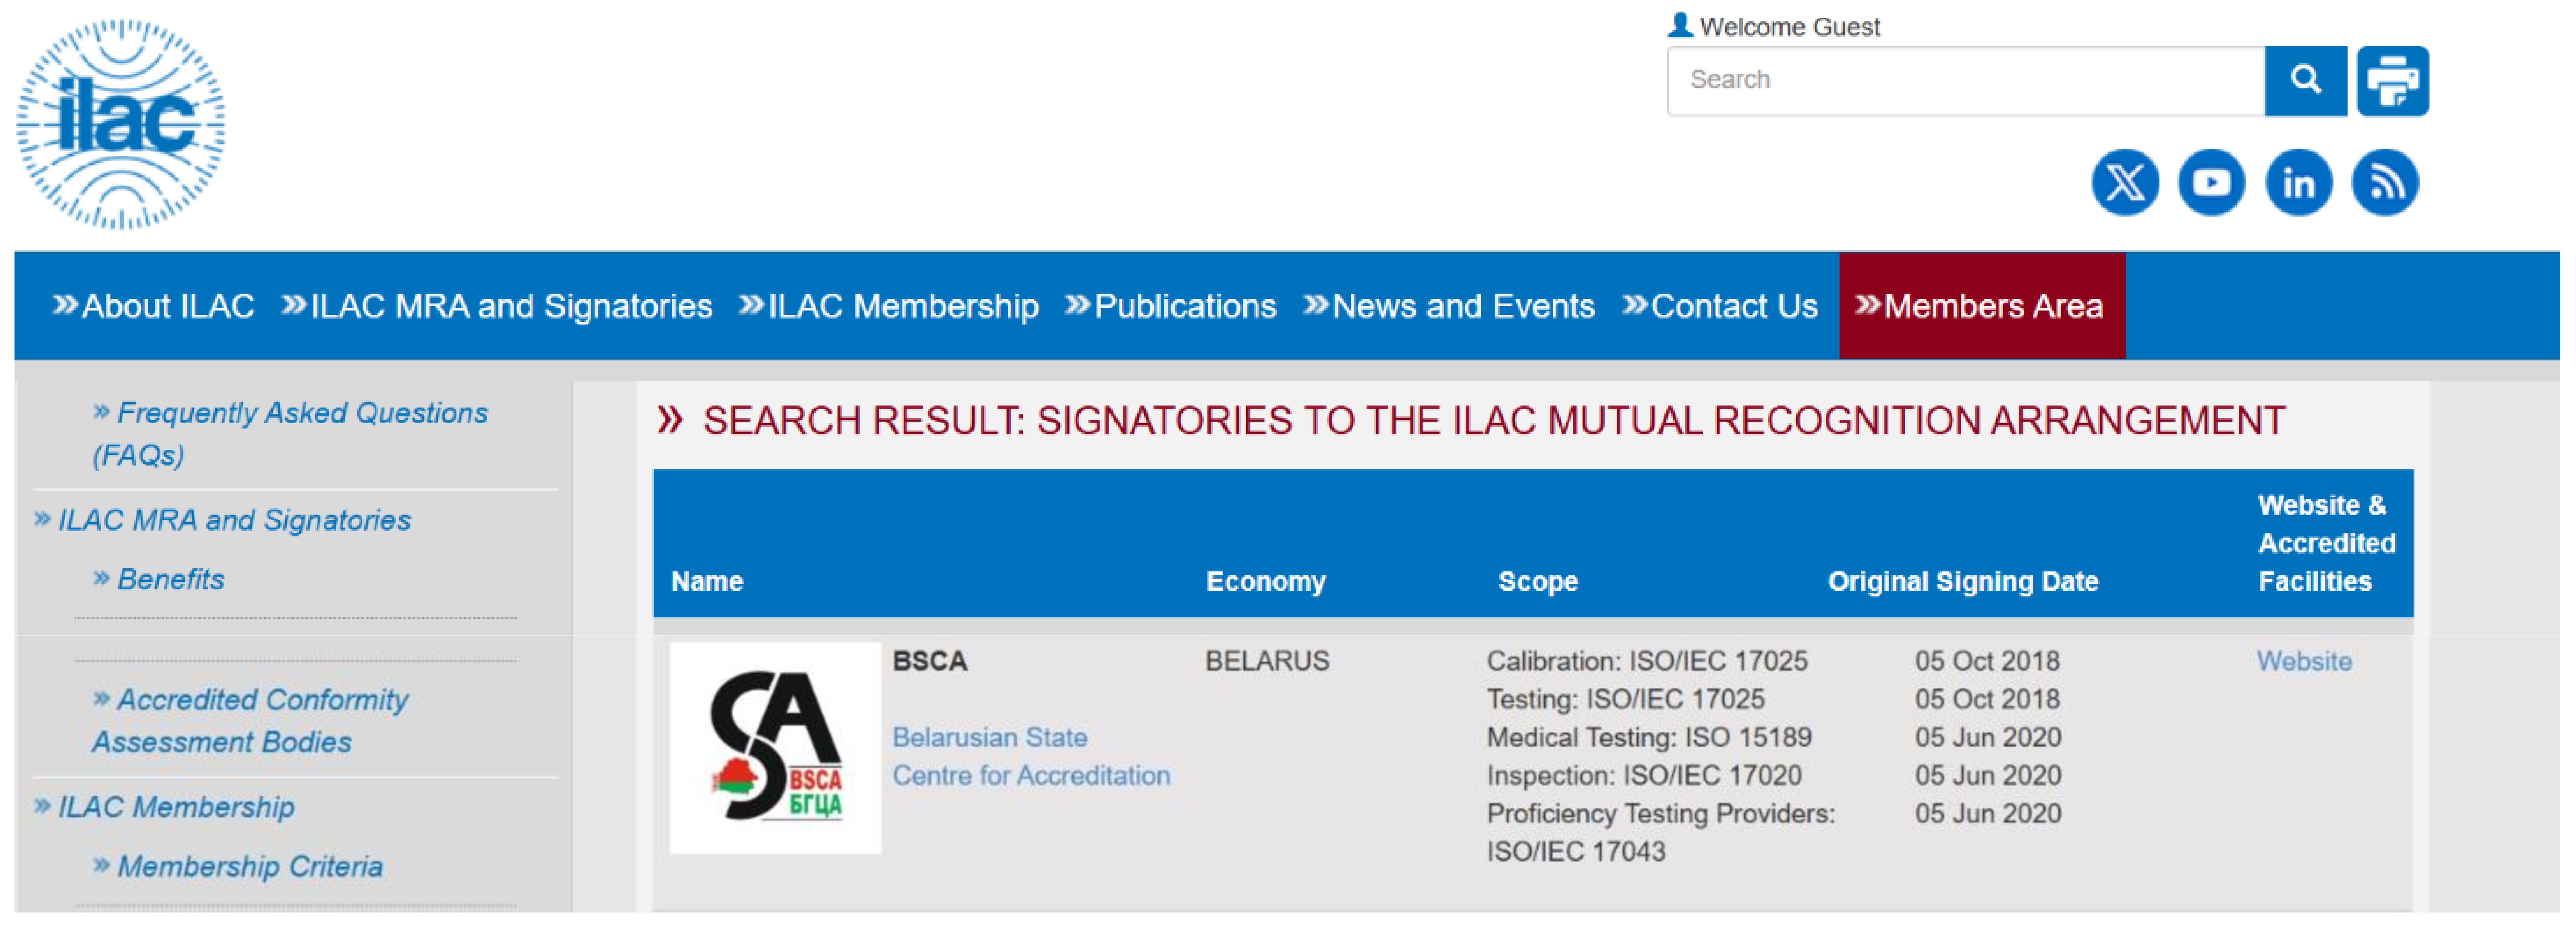Viewport: 2576px width, 927px height.
Task: Click the BSCA logo thumbnail
Action: (x=775, y=748)
